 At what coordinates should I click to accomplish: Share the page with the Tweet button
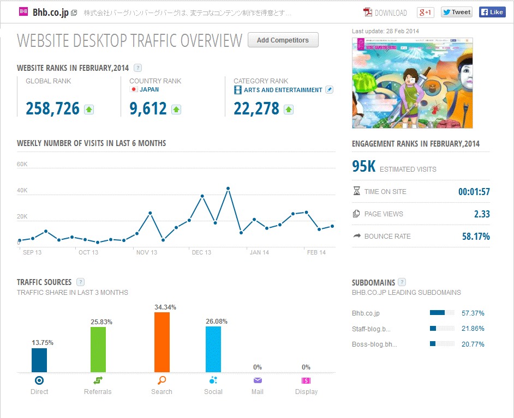coord(456,13)
